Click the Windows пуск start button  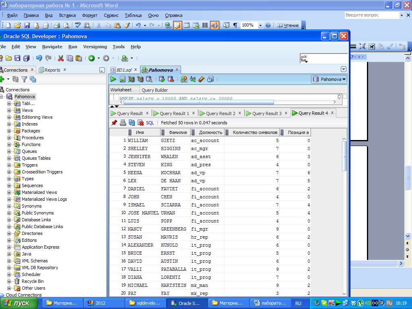click(x=19, y=303)
